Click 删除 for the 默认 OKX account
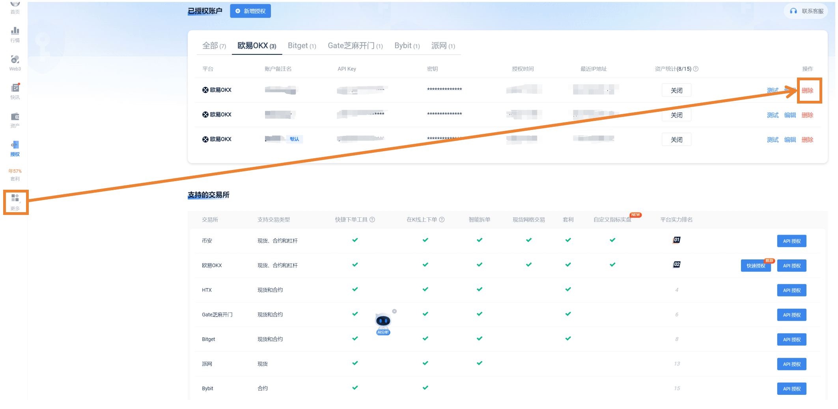Image resolution: width=838 pixels, height=409 pixels. [x=807, y=140]
